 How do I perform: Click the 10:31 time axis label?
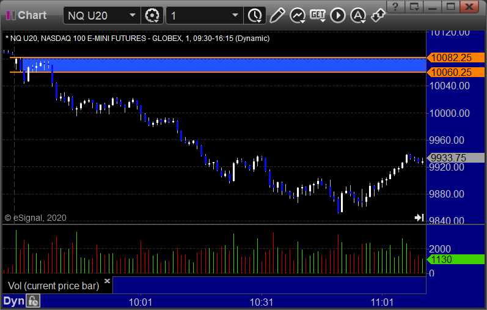tap(262, 302)
